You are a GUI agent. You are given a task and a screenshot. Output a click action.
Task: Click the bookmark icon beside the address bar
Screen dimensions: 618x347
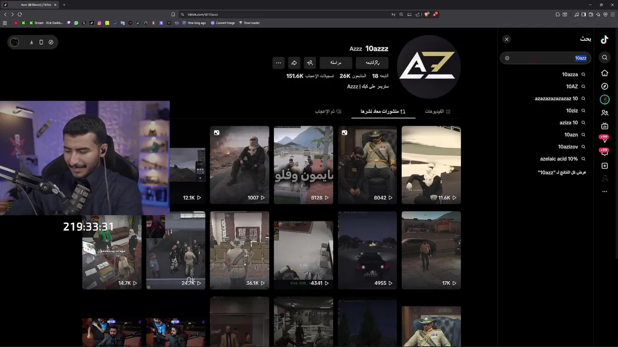pyautogui.click(x=173, y=14)
